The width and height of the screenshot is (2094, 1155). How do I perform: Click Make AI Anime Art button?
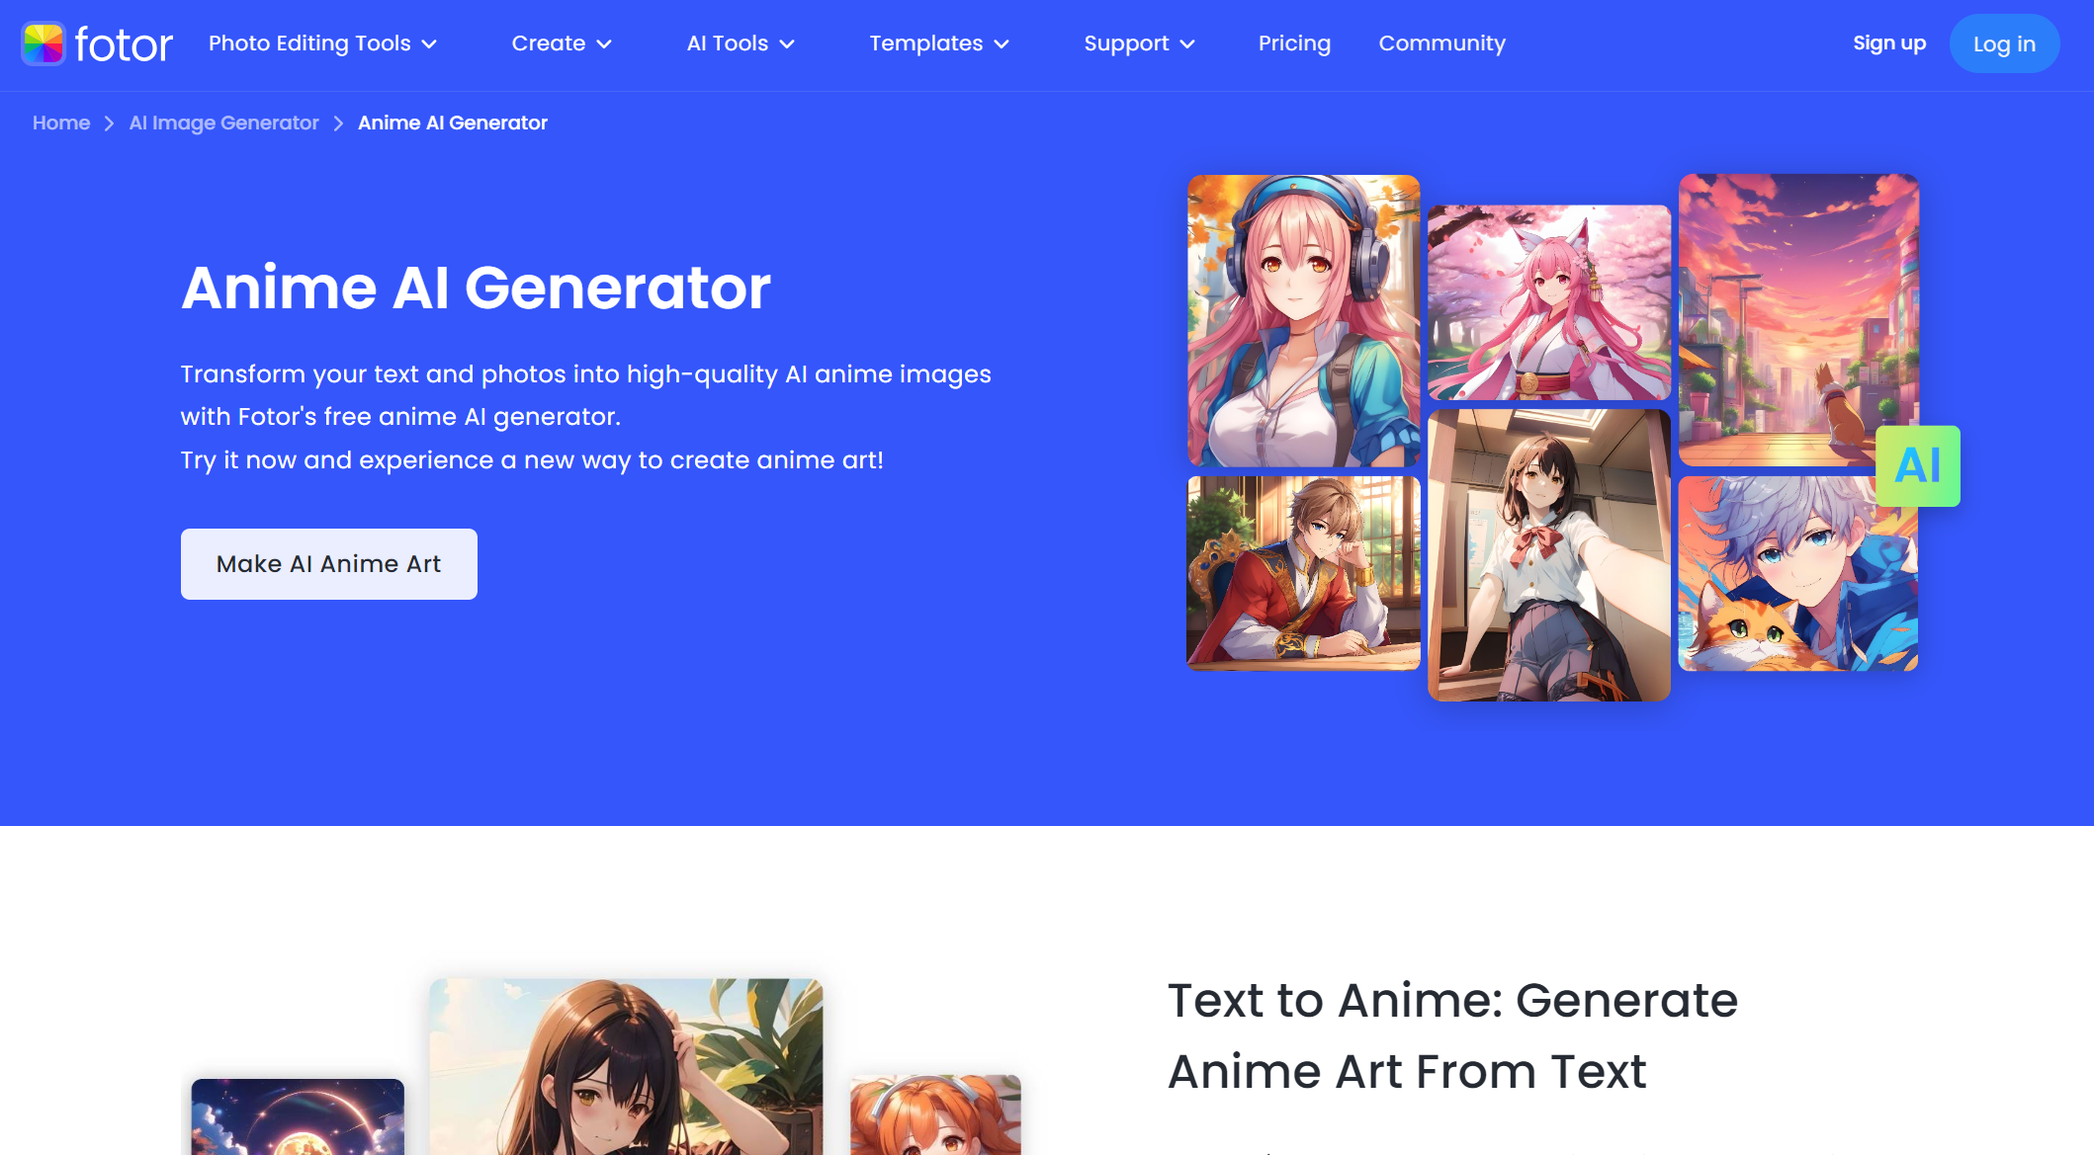[330, 563]
